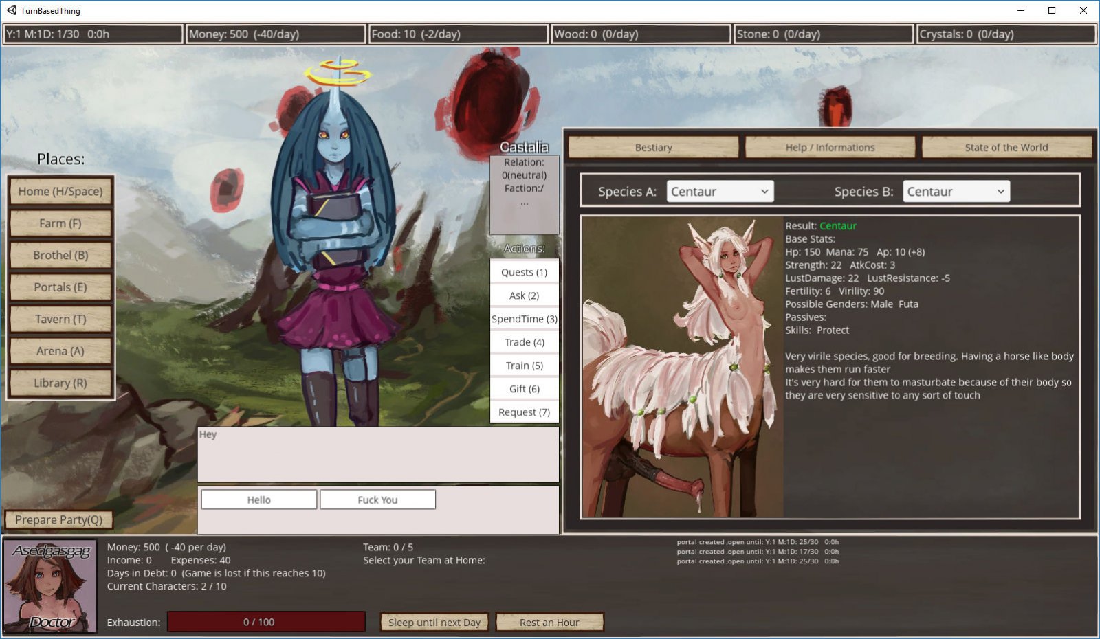
Task: Click the green Centaur result link
Action: pyautogui.click(x=837, y=226)
